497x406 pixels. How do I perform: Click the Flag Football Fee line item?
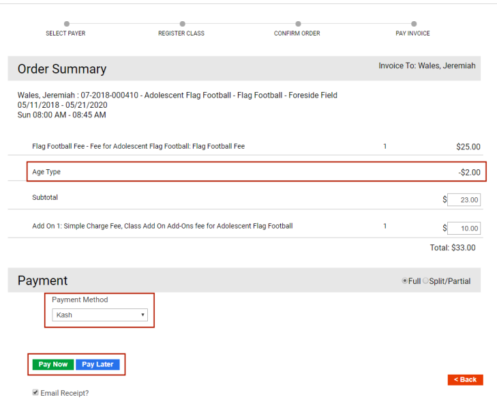pos(138,146)
